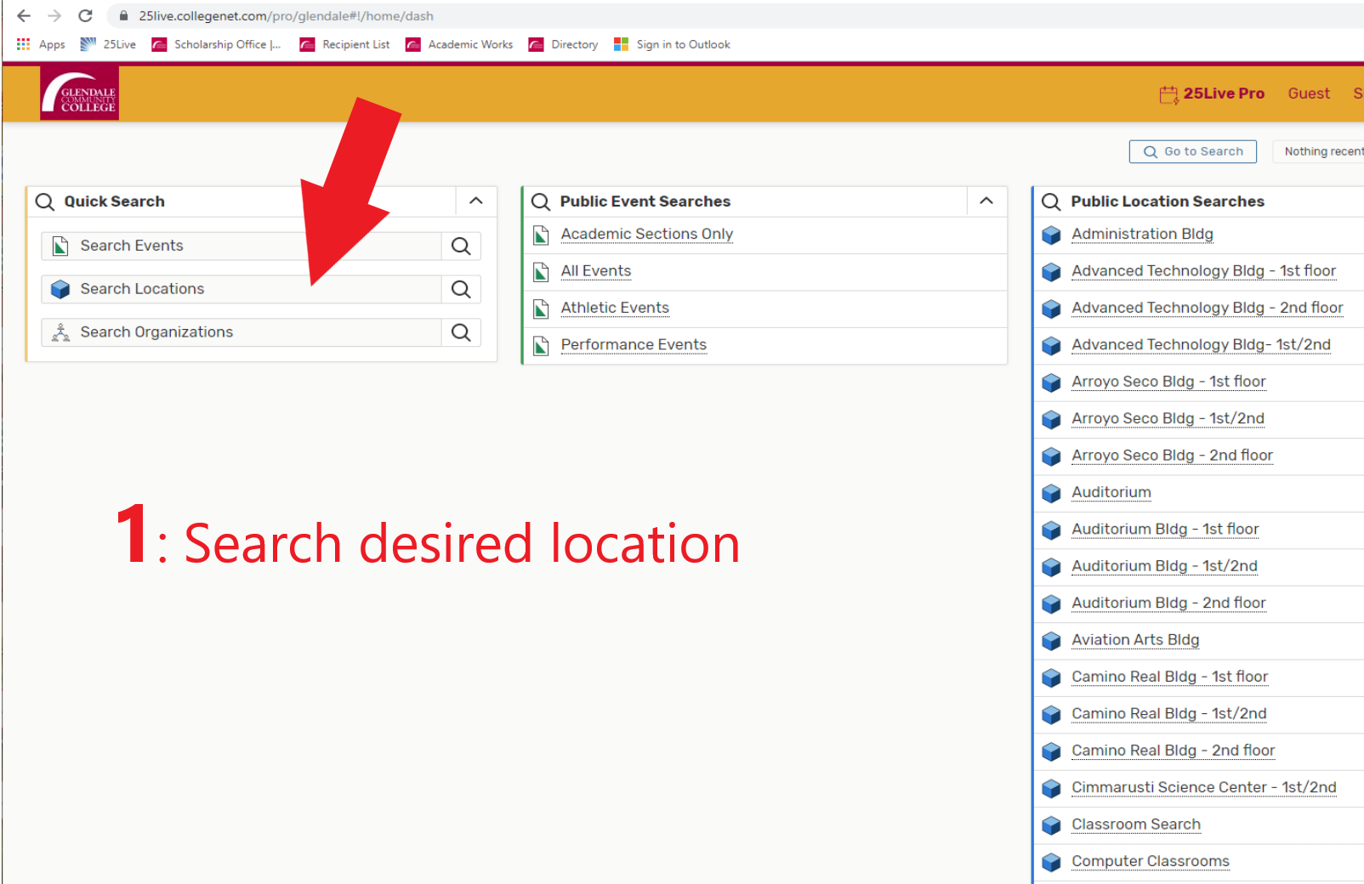Open the All Events search

[595, 271]
